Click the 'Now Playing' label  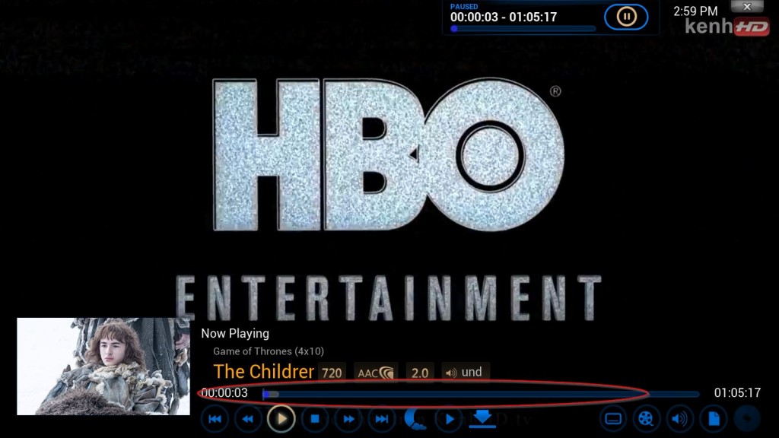[235, 333]
